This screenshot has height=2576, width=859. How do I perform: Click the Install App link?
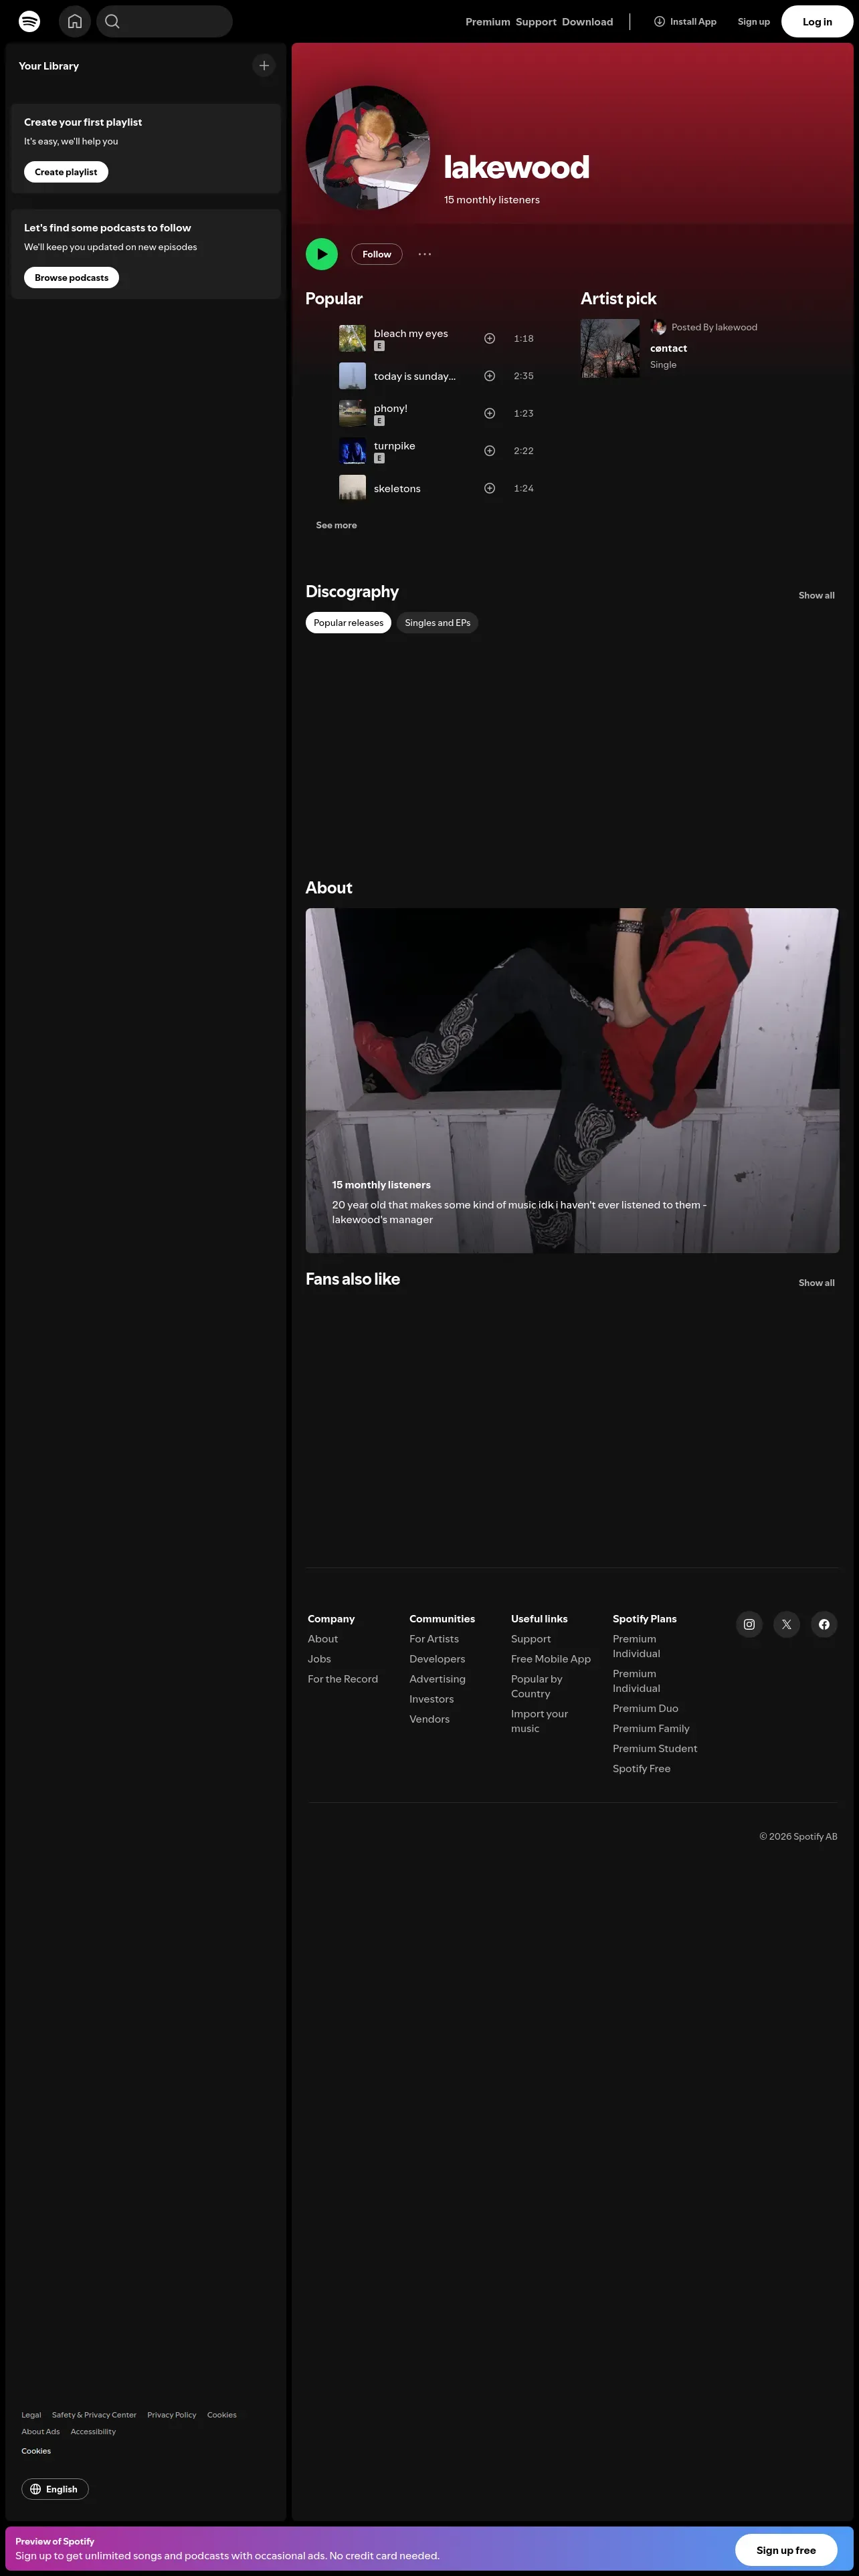tap(685, 21)
